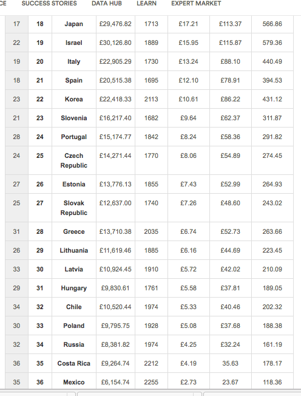Click Spain's 1695 hours cell
The image size is (301, 396).
(x=151, y=80)
